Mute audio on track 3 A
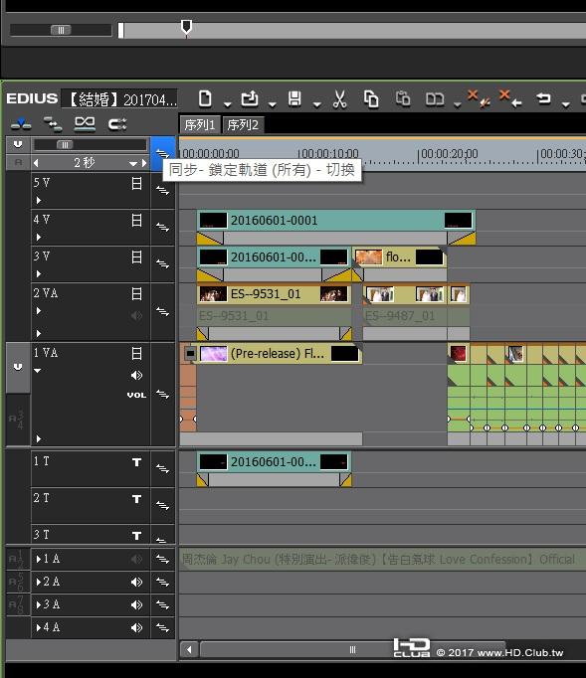Viewport: 586px width, 678px height. click(x=136, y=604)
